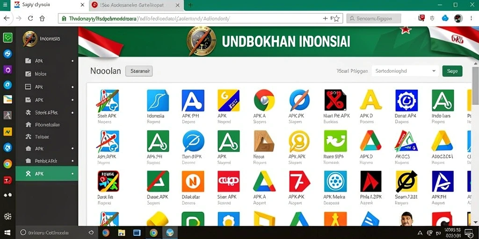
Task: Open the taskbar notification center
Action: point(469,233)
